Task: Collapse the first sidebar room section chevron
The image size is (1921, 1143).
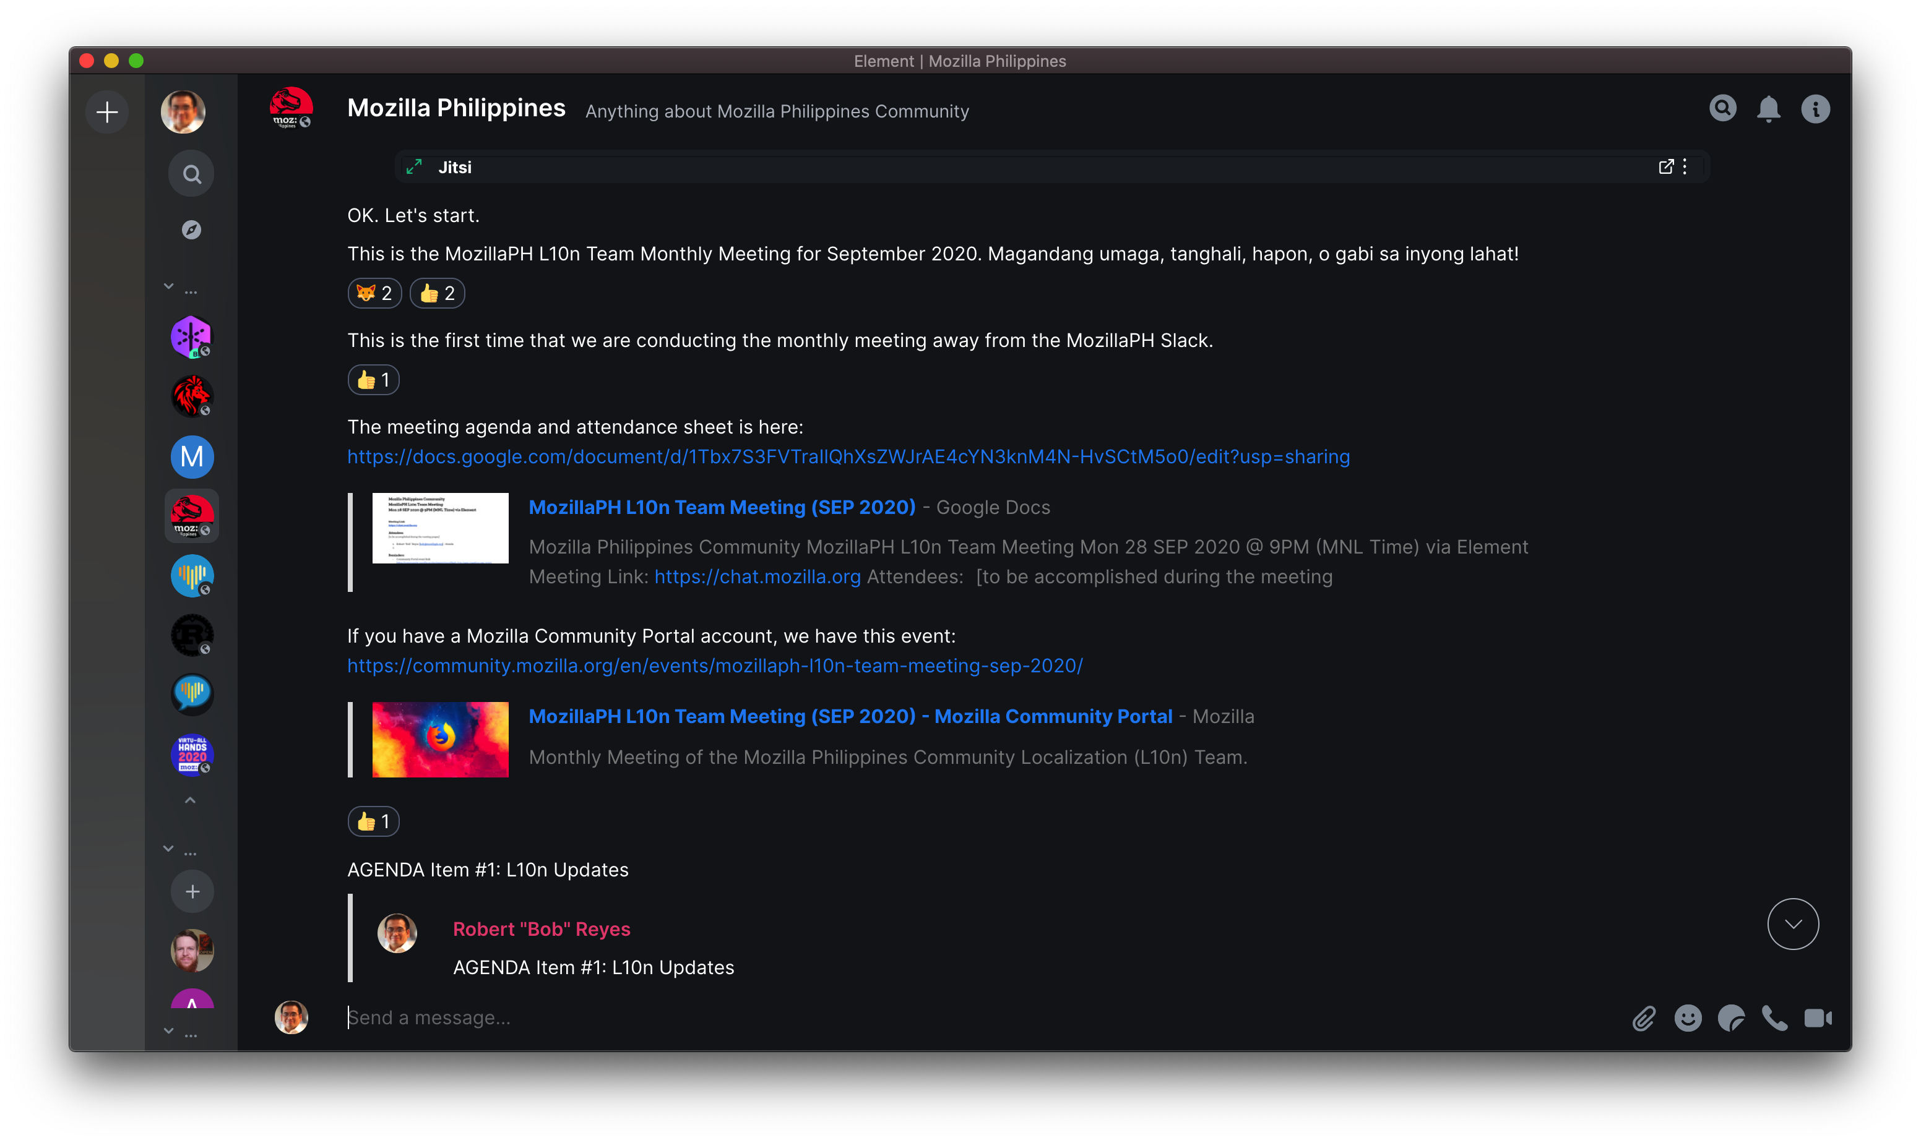Action: 169,286
